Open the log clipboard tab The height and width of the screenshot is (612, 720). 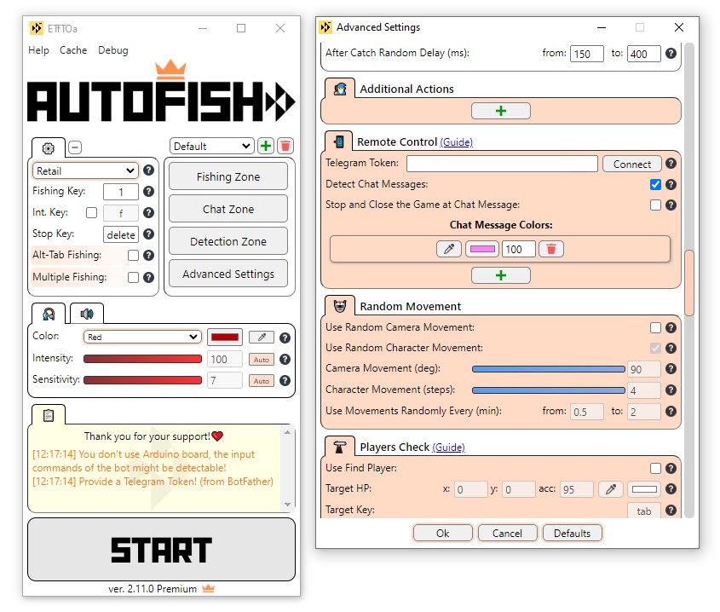(x=49, y=415)
